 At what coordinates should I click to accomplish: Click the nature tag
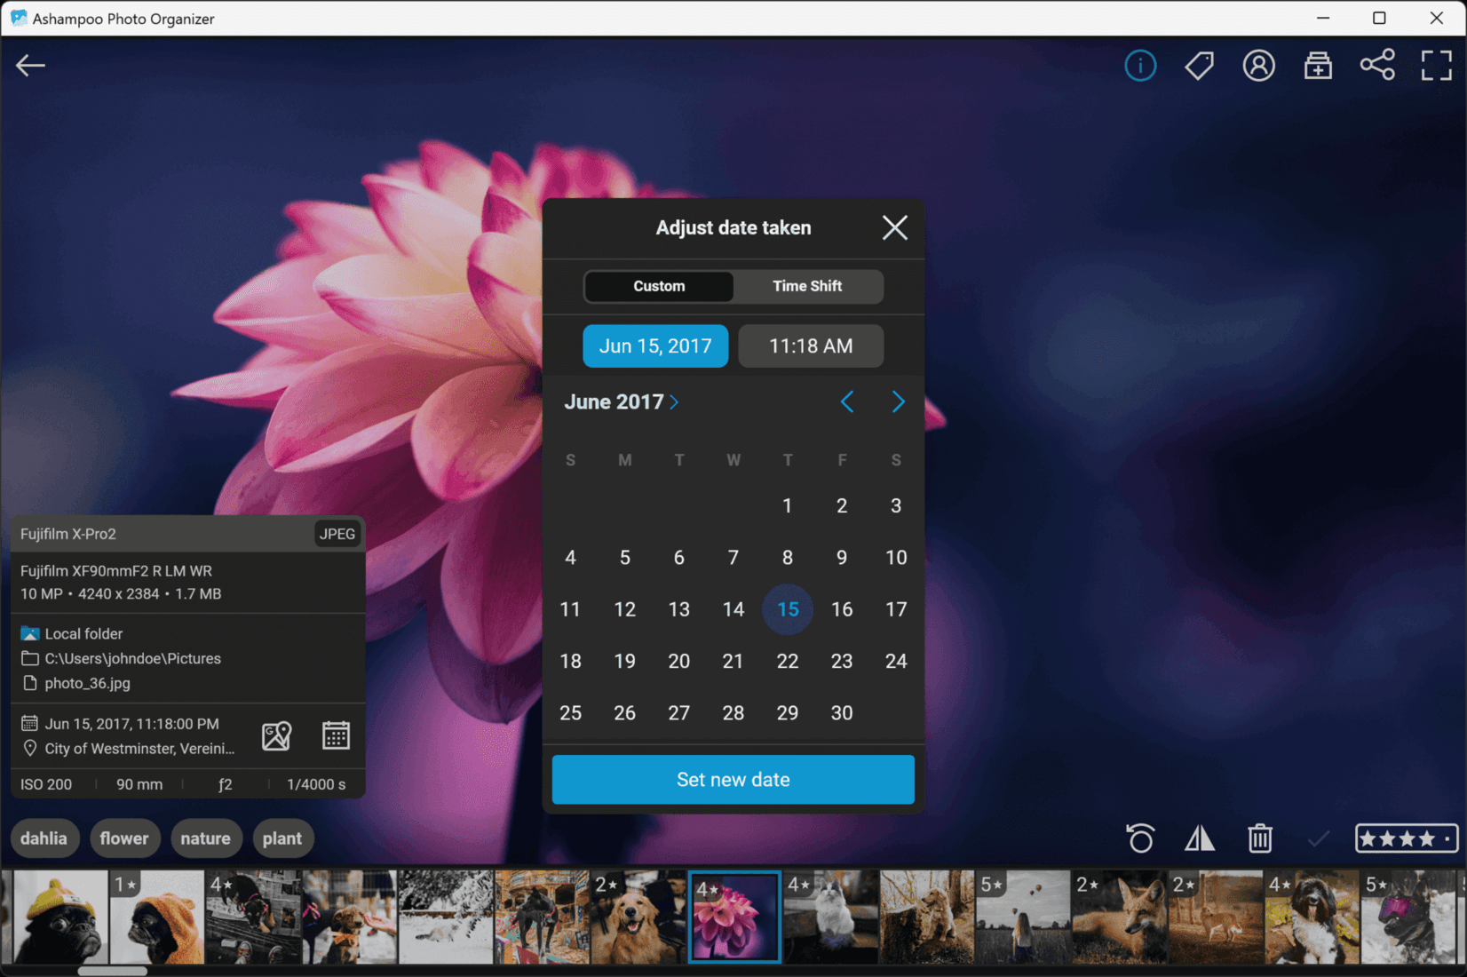205,838
